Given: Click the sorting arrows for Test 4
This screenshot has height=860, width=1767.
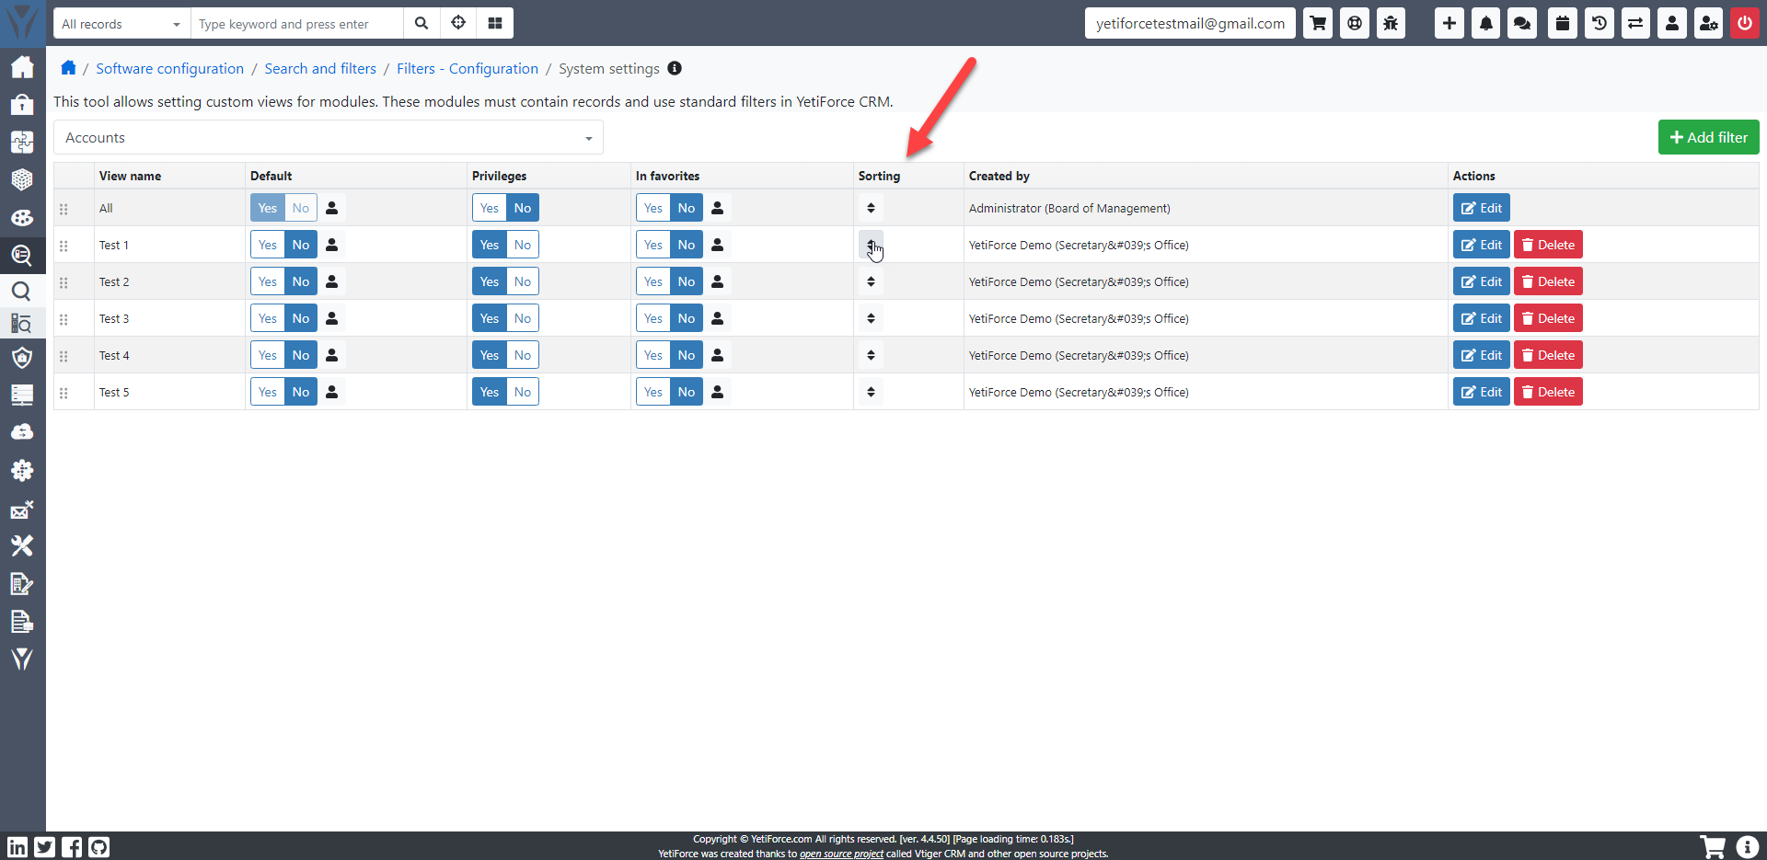Looking at the screenshot, I should click(x=871, y=354).
